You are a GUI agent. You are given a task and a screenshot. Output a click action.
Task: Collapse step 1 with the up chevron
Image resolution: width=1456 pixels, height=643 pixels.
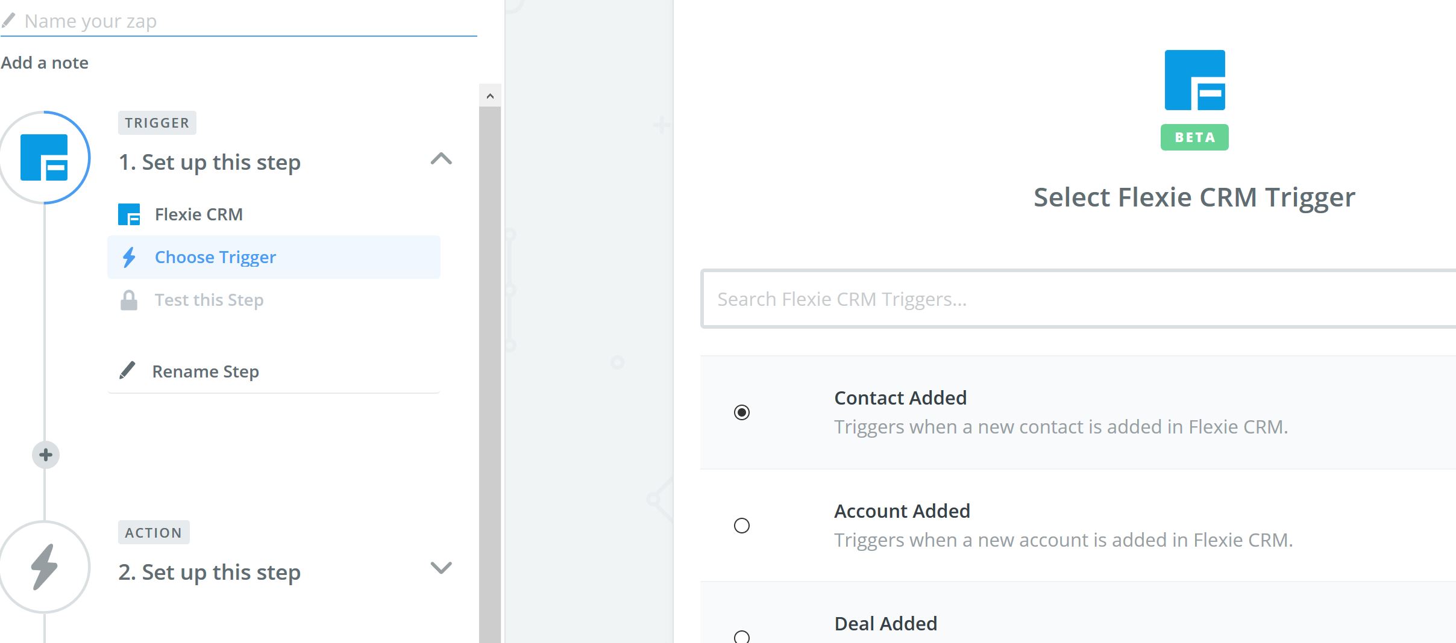441,159
